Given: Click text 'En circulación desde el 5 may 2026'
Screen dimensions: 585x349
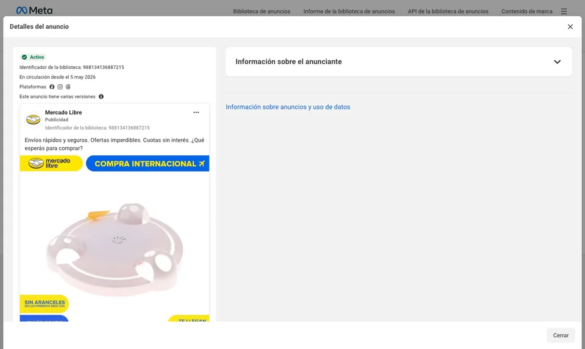Looking at the screenshot, I should 57,77.
